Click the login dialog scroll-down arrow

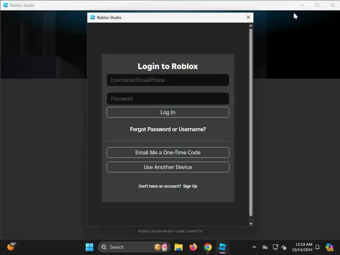pyautogui.click(x=251, y=224)
